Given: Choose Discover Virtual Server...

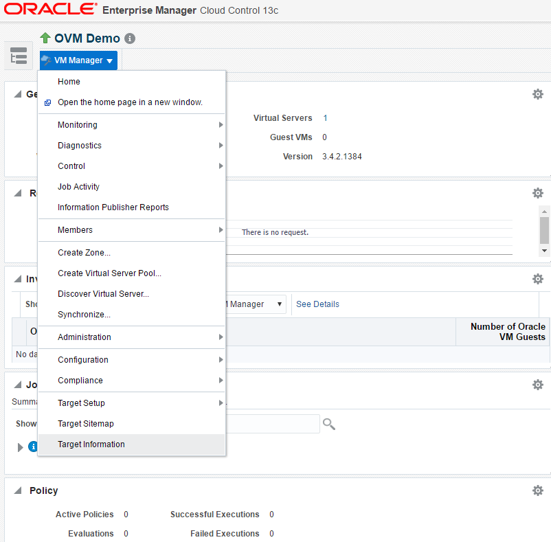Looking at the screenshot, I should [131, 294].
